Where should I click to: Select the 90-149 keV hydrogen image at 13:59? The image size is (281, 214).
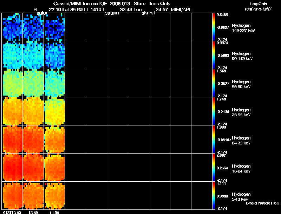point(33,55)
